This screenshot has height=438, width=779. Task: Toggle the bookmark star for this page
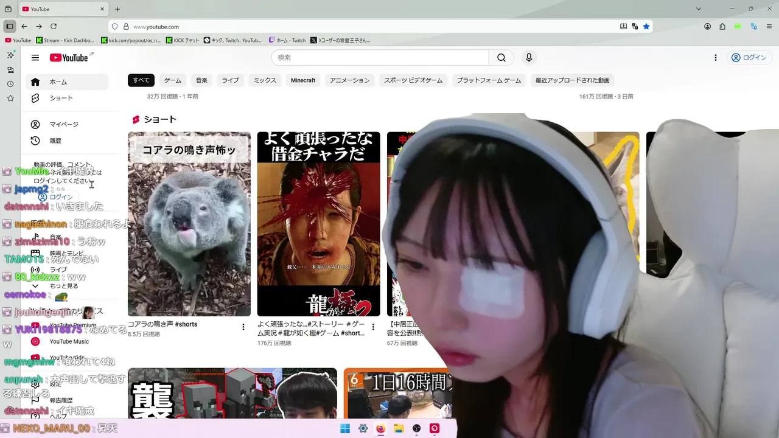pyautogui.click(x=646, y=27)
